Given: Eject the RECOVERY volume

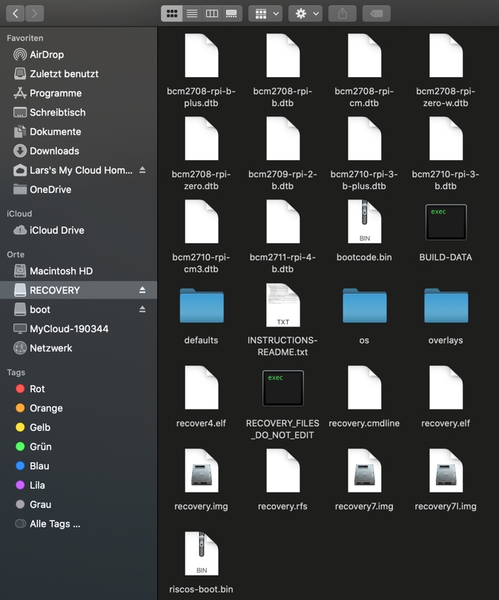Looking at the screenshot, I should 142,290.
